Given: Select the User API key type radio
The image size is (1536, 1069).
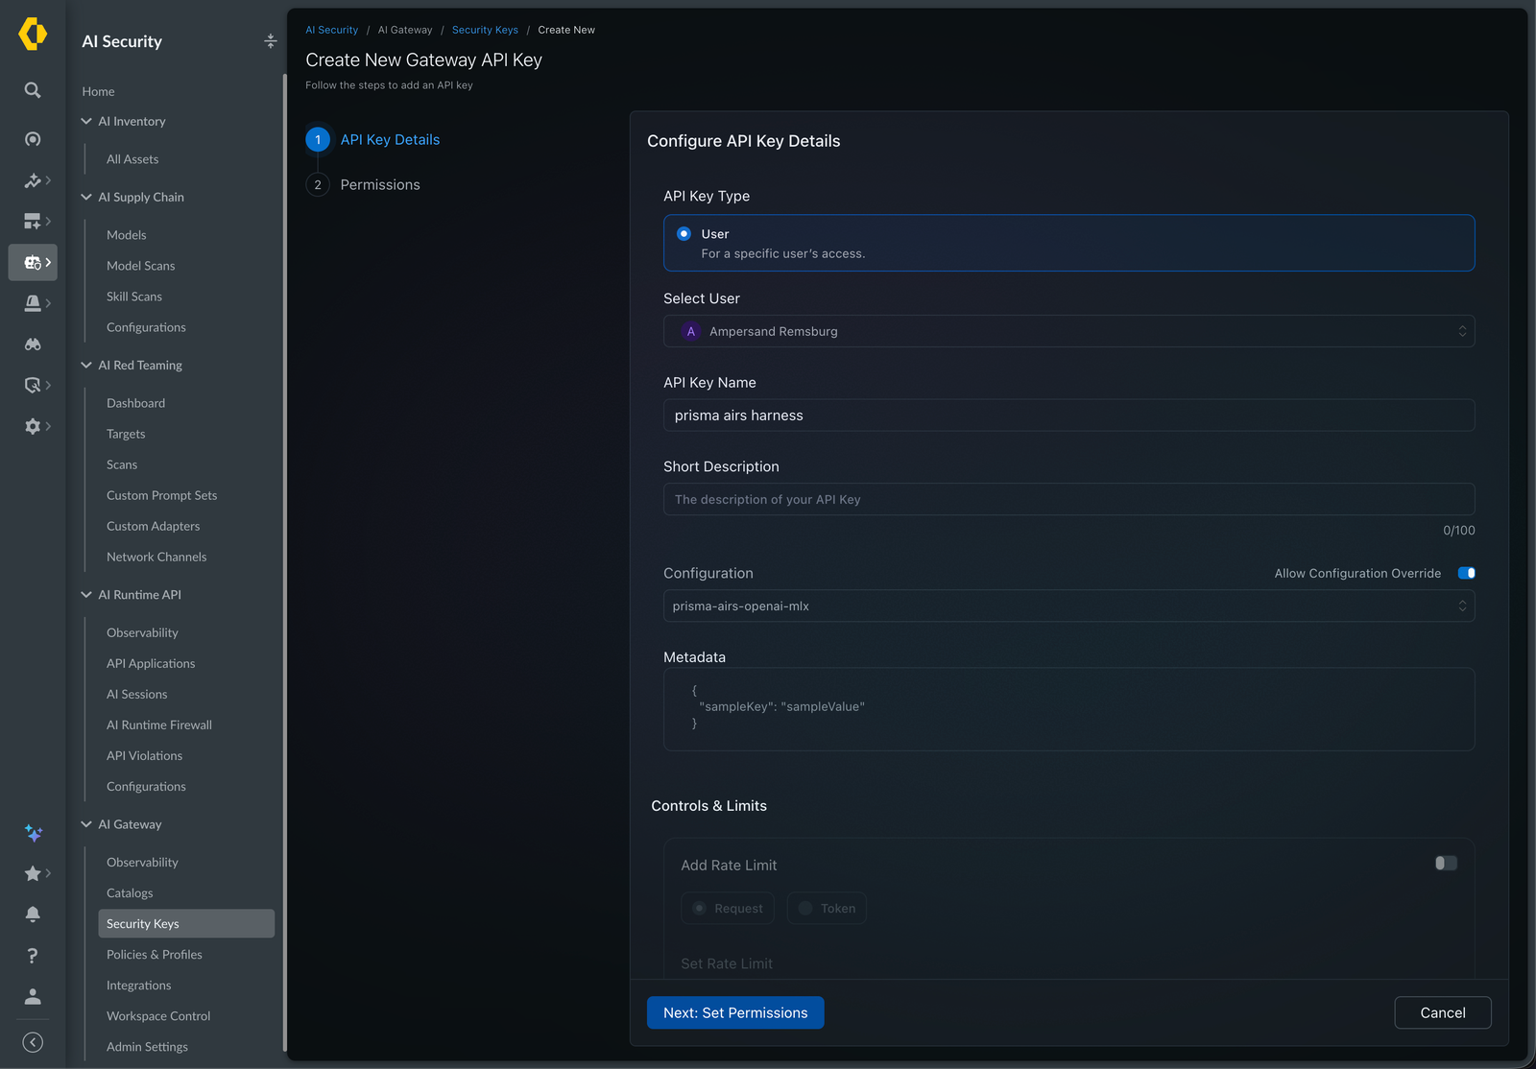Looking at the screenshot, I should [684, 234].
